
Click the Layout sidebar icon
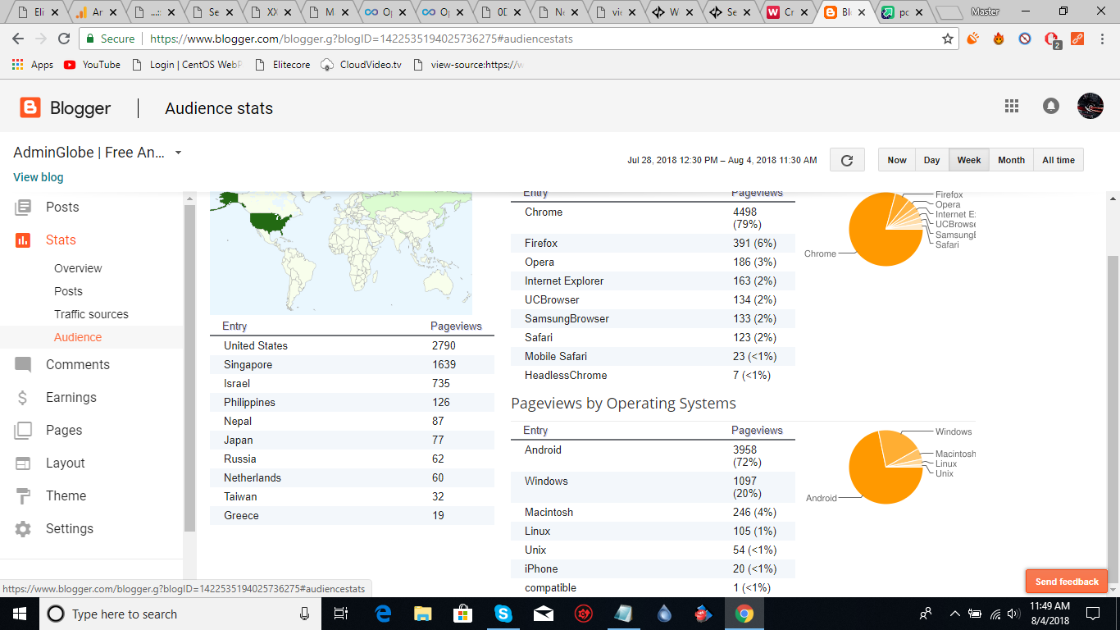(x=23, y=463)
